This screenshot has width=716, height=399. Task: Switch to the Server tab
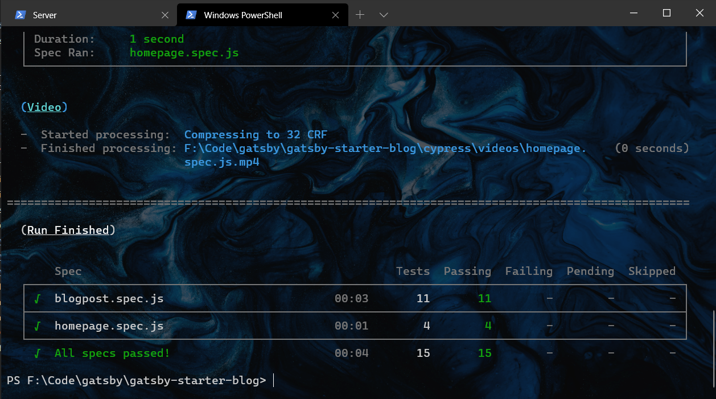coord(85,15)
